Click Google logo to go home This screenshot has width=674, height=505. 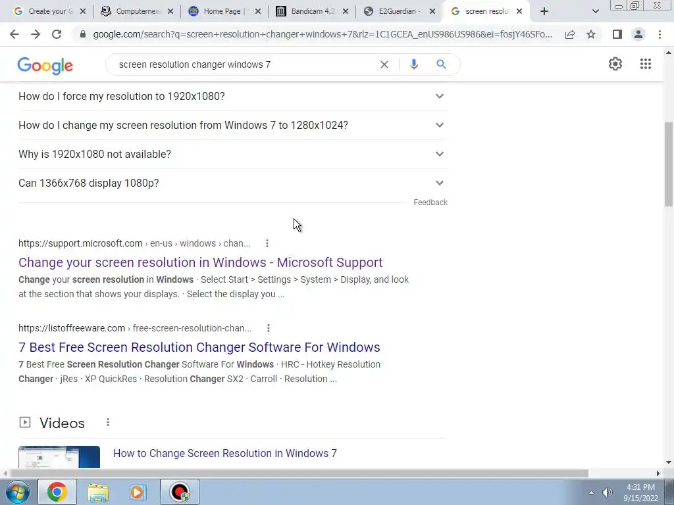[45, 65]
